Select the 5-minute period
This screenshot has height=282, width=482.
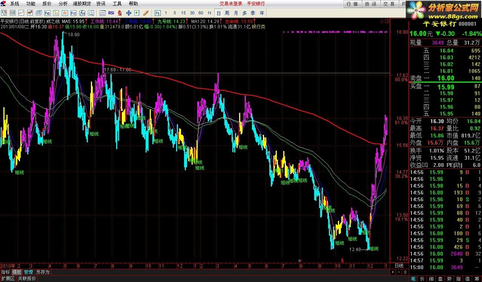(175, 13)
